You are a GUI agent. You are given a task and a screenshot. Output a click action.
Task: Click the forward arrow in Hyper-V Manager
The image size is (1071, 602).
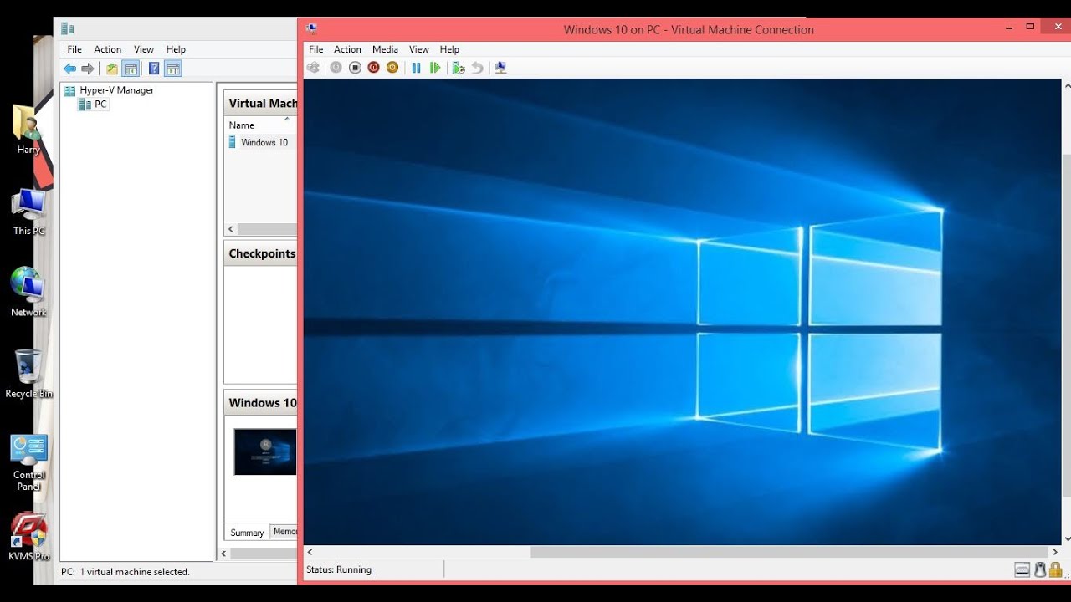pyautogui.click(x=87, y=69)
